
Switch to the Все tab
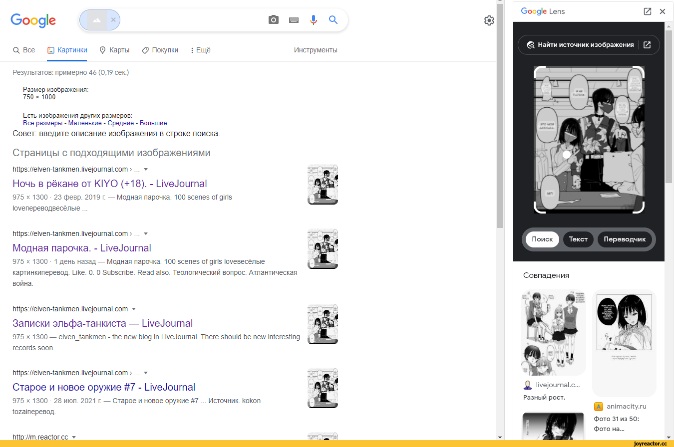coord(24,50)
